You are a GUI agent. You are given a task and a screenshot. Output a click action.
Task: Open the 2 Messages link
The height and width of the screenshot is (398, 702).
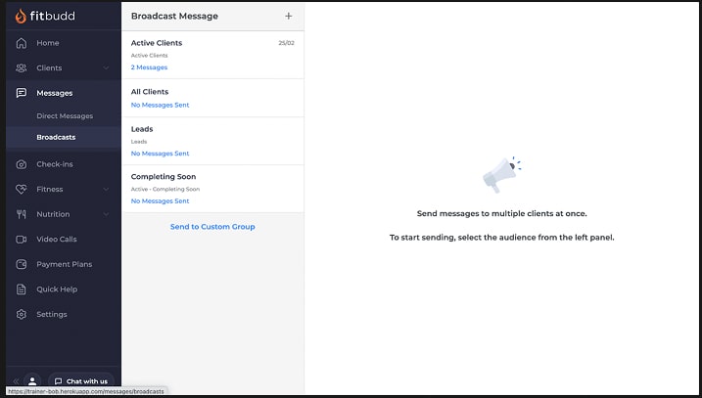point(149,67)
